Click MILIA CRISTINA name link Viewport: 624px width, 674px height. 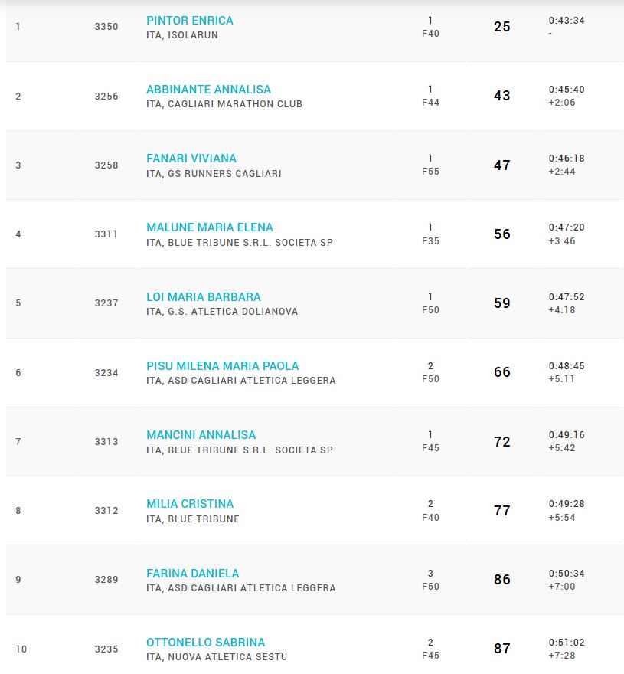click(190, 504)
